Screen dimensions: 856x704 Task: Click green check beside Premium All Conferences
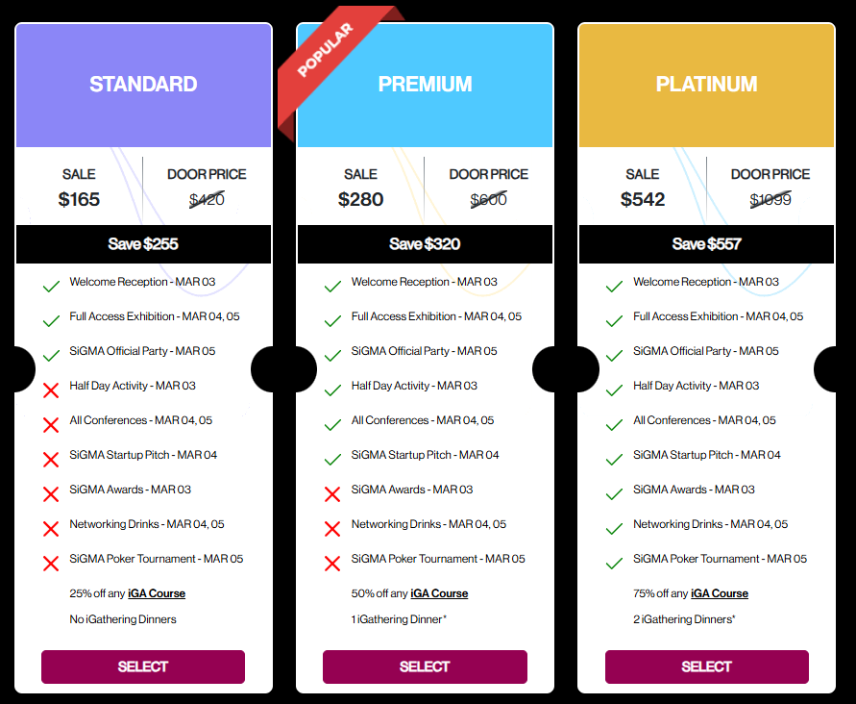click(332, 424)
